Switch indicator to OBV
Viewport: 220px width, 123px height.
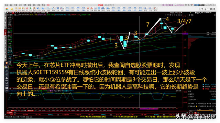100,111
